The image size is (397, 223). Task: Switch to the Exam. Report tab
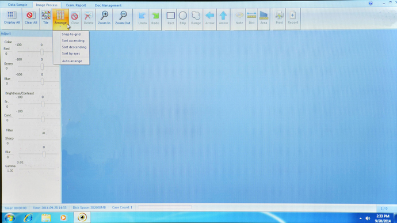(x=76, y=5)
